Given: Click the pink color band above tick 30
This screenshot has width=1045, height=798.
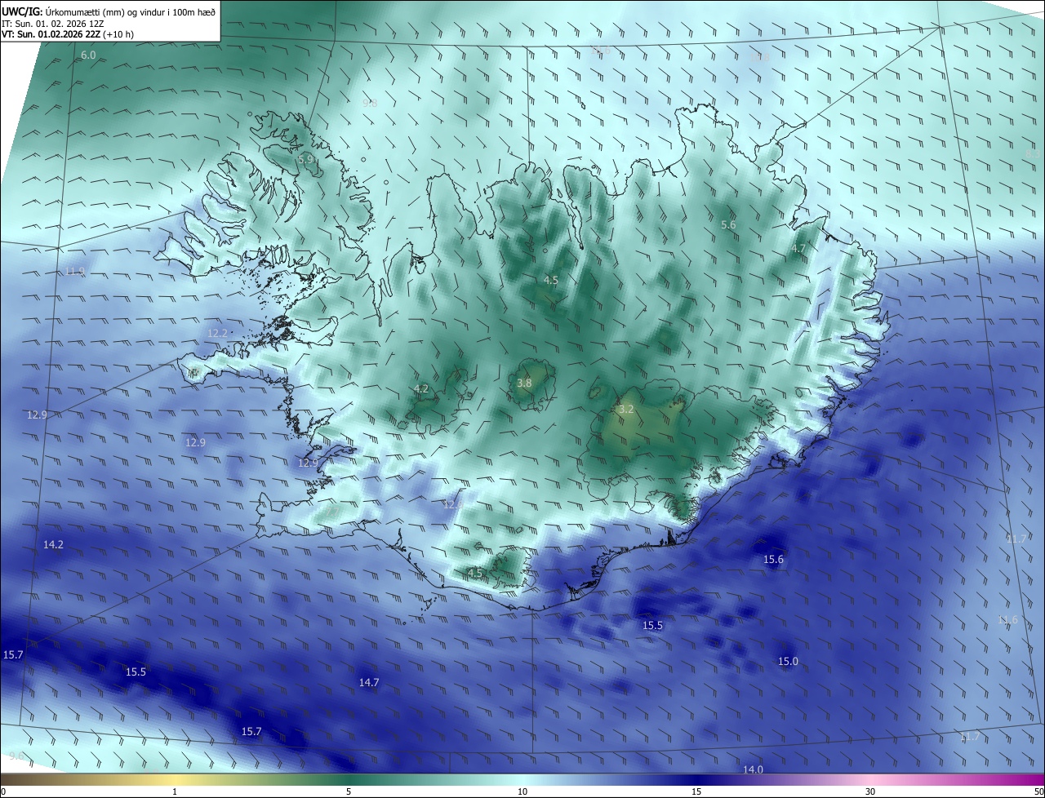Looking at the screenshot, I should click(870, 779).
